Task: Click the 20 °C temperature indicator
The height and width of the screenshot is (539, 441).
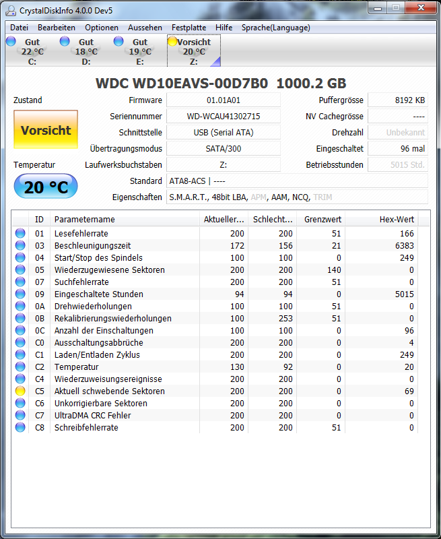Action: 46,187
